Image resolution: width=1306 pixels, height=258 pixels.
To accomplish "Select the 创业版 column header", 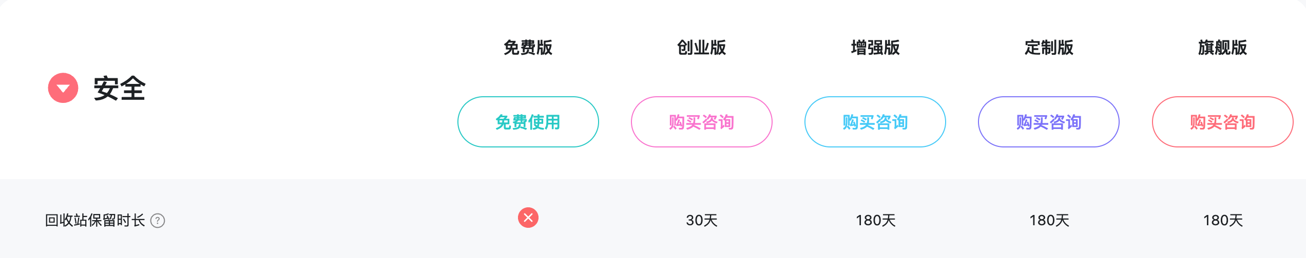I will pos(702,48).
